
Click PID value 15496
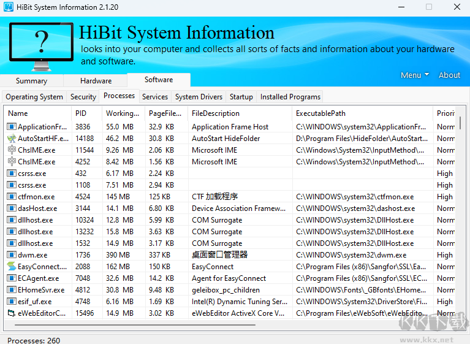[x=85, y=313]
